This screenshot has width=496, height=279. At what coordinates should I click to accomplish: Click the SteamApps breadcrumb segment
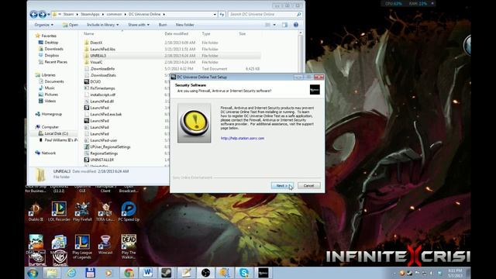(x=90, y=14)
